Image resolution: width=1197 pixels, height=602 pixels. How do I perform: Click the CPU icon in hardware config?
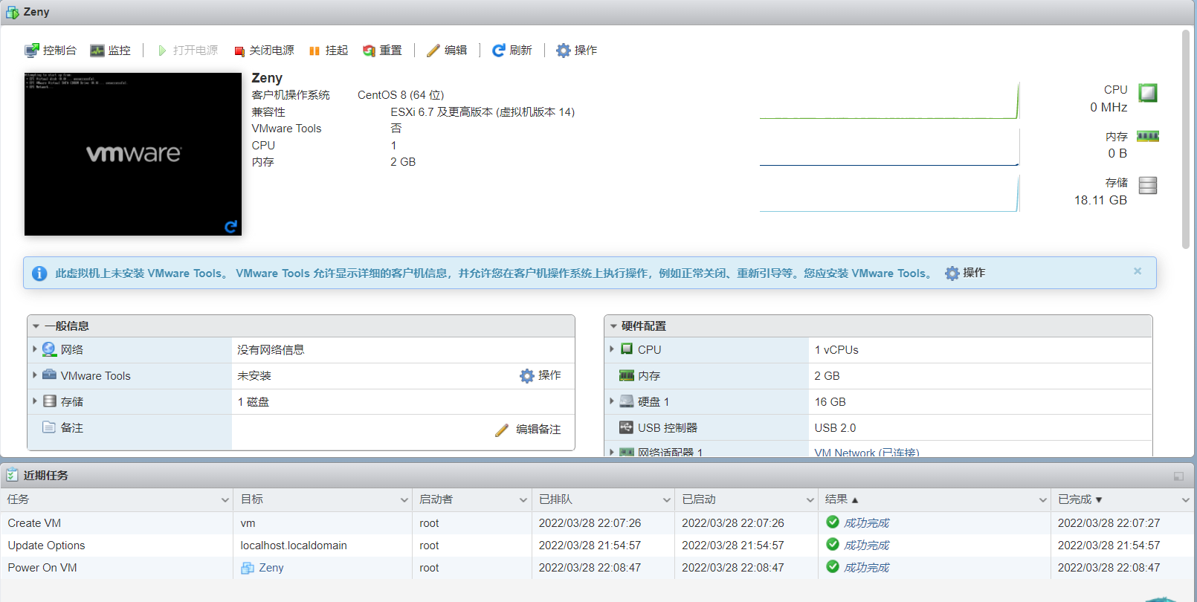pyautogui.click(x=627, y=349)
